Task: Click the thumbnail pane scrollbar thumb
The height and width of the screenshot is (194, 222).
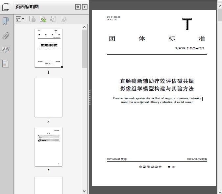Action: click(x=85, y=49)
